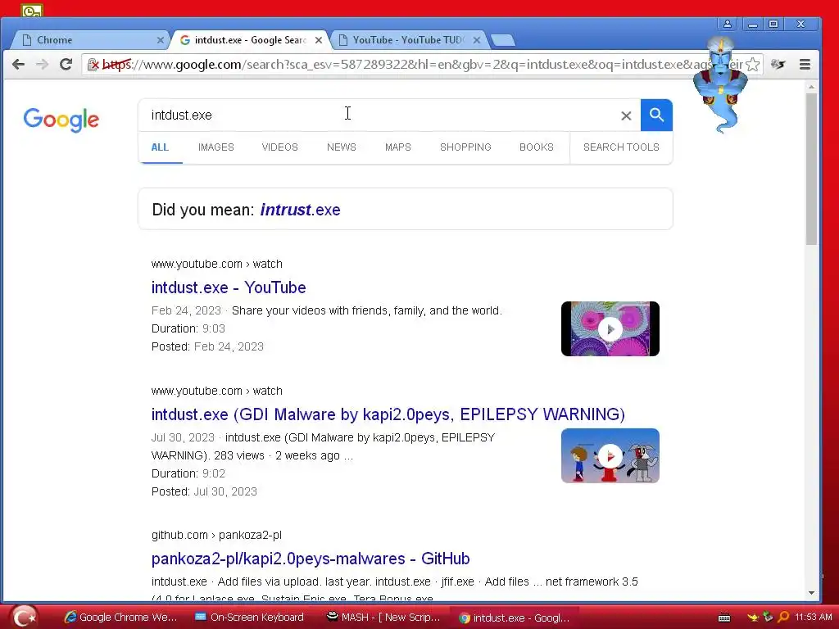The width and height of the screenshot is (839, 629).
Task: Click the 11:53 AM taskbar clock
Action: coord(814,618)
